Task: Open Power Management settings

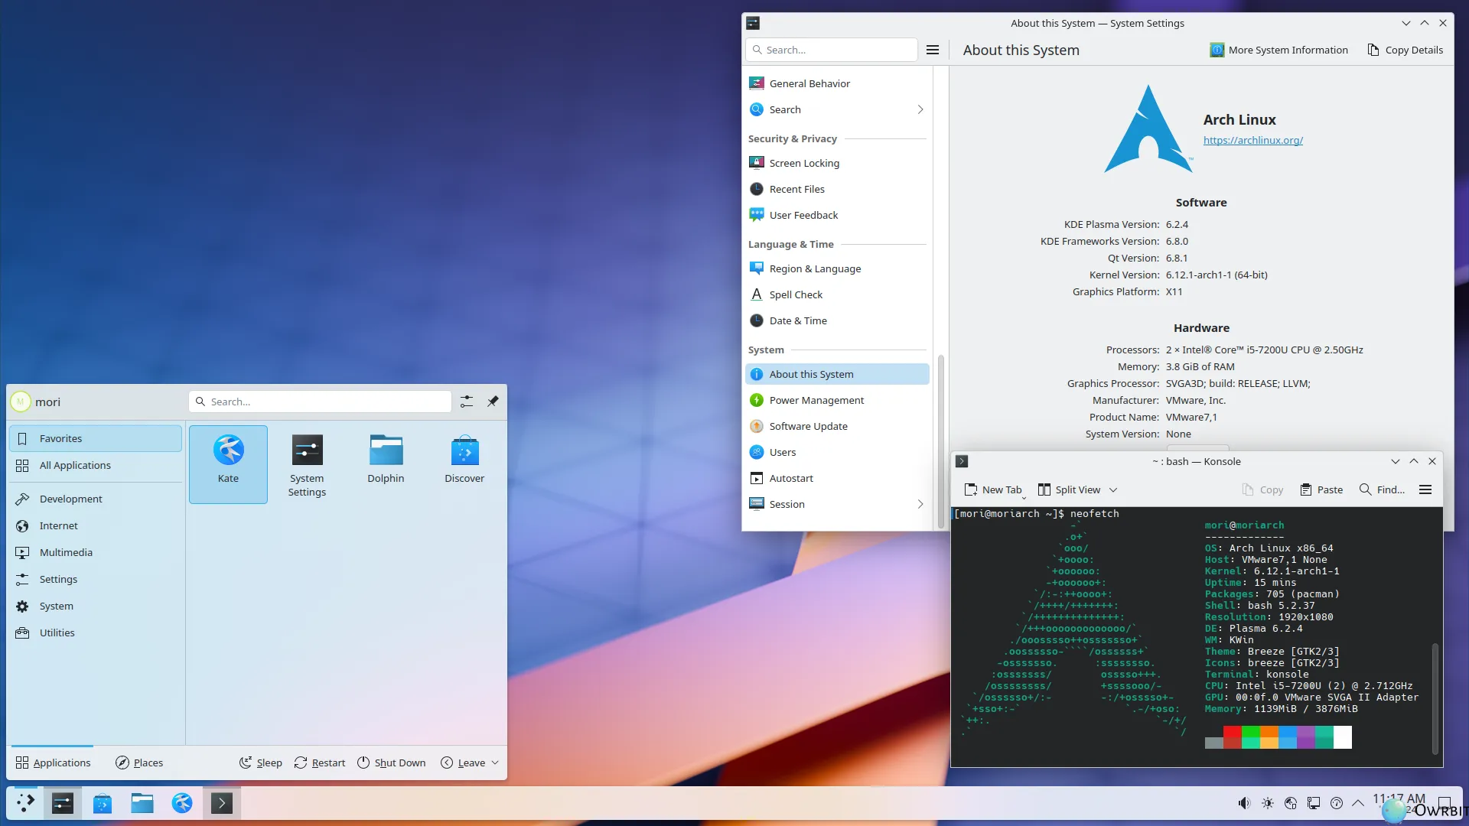Action: coord(816,400)
